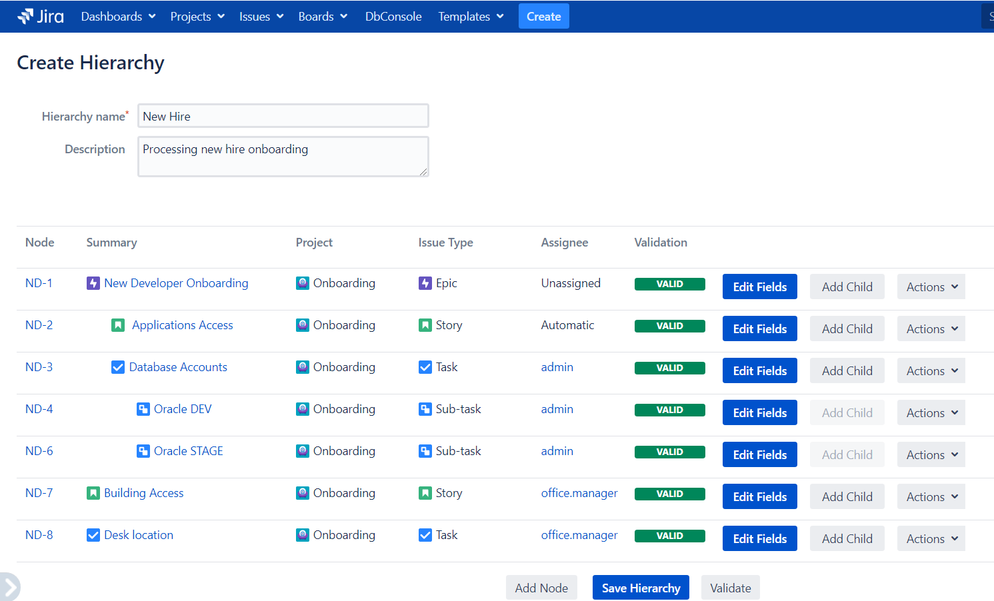The width and height of the screenshot is (994, 601).
Task: Open the Actions dropdown for ND-4
Action: coord(931,413)
